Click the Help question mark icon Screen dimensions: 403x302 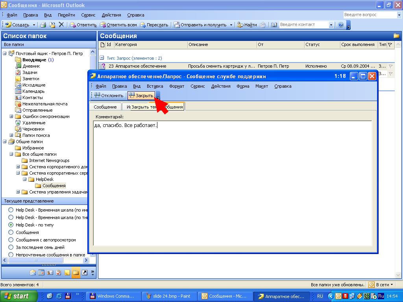[341, 25]
